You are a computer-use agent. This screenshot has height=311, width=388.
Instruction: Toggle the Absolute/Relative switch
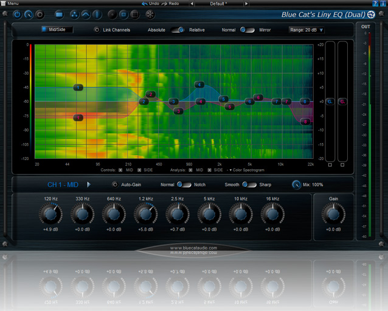(x=178, y=30)
